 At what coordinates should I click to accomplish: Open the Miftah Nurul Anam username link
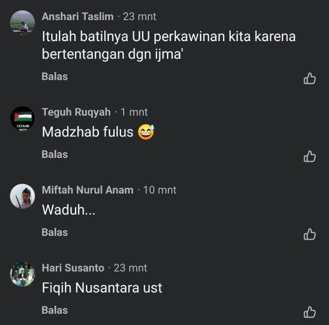[87, 190]
